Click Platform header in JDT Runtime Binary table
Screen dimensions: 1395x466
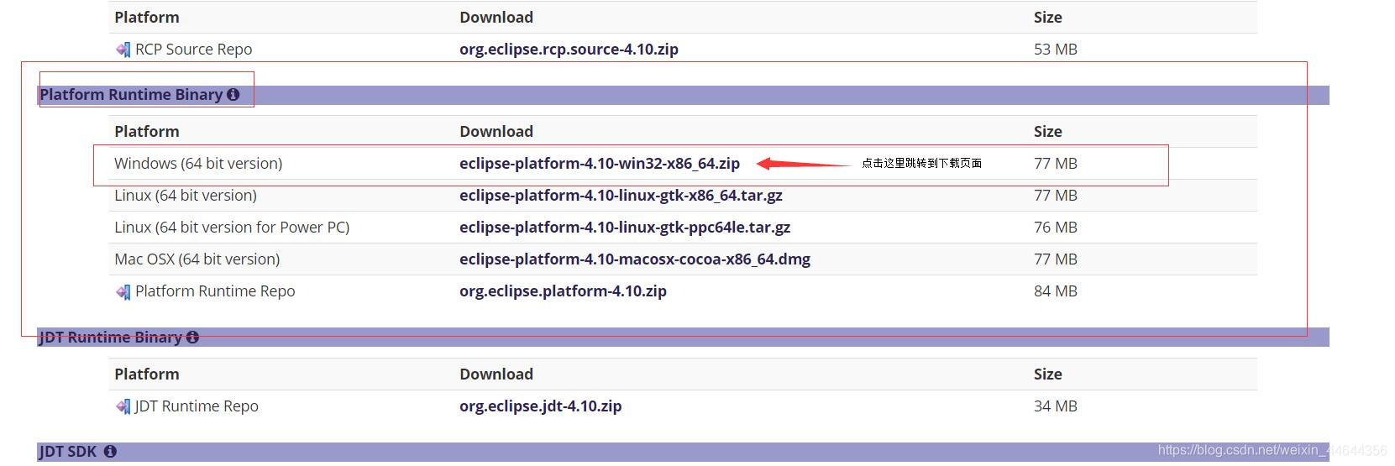pos(147,374)
